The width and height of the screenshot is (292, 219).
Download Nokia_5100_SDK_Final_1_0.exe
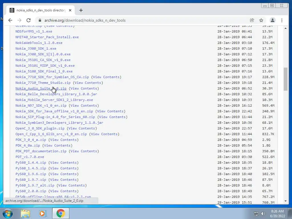click(x=44, y=71)
